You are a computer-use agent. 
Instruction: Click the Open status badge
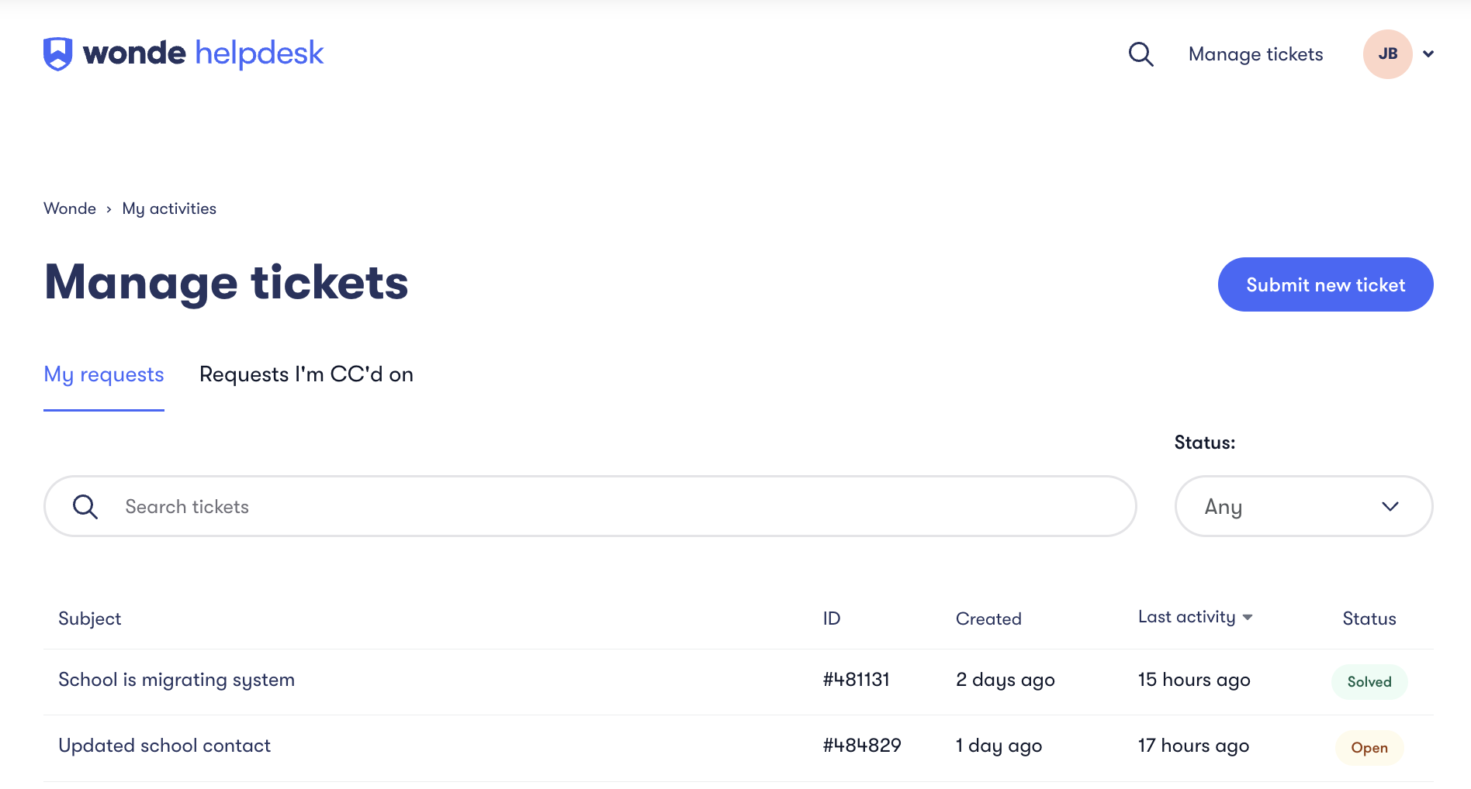(1369, 748)
